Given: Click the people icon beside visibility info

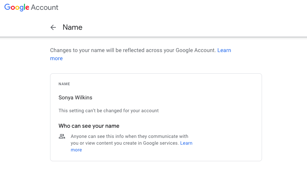Looking at the screenshot, I should (62, 137).
